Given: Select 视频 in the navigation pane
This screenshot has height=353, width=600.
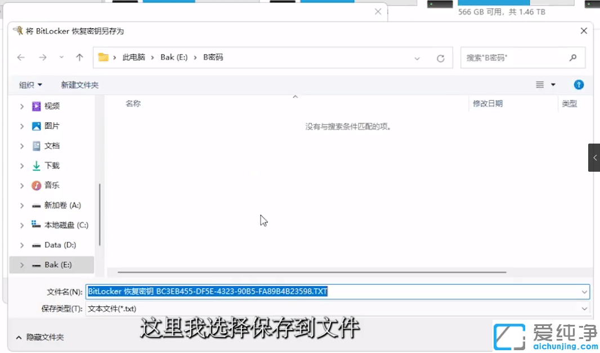Looking at the screenshot, I should point(52,106).
